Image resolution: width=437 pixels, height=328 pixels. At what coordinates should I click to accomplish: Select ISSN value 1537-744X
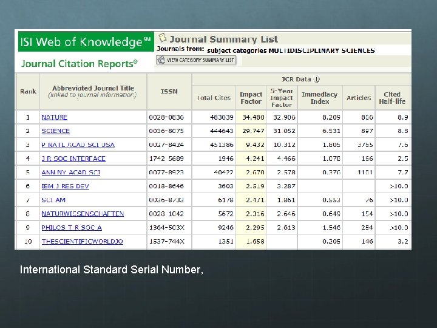point(167,242)
